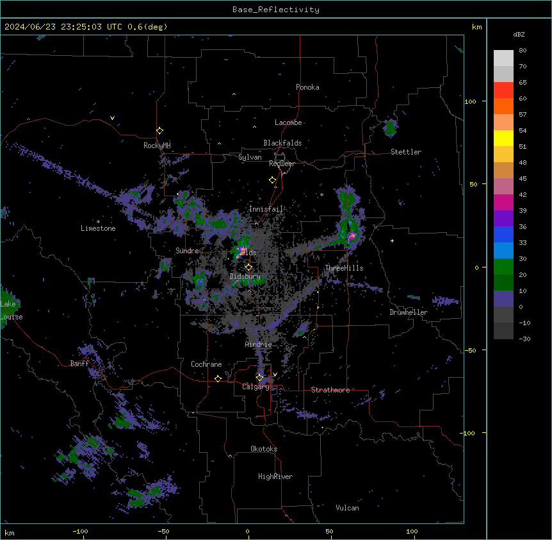The width and height of the screenshot is (552, 540).
Task: Click the Okotoks label
Action: pos(264,449)
